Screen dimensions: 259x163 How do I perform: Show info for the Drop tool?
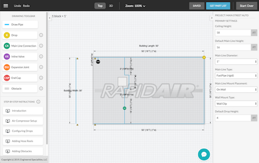click(x=41, y=35)
